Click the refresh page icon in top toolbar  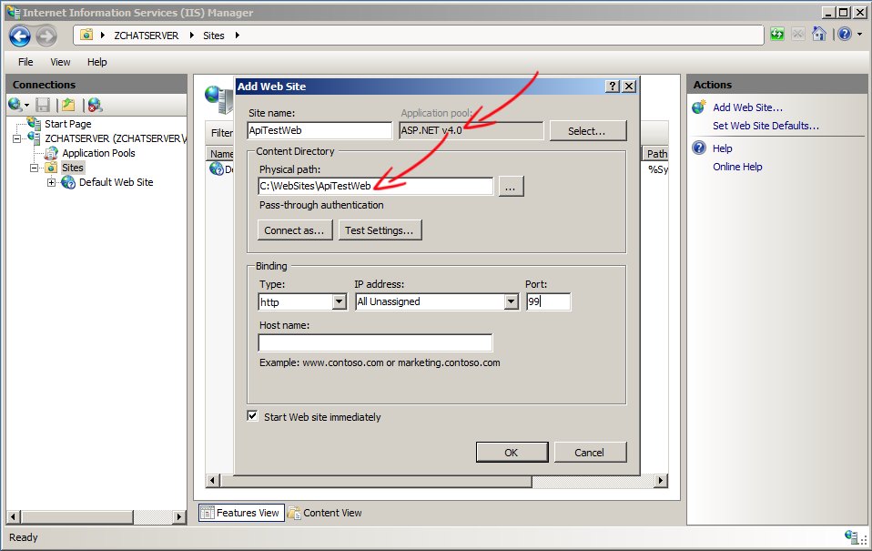coord(777,35)
